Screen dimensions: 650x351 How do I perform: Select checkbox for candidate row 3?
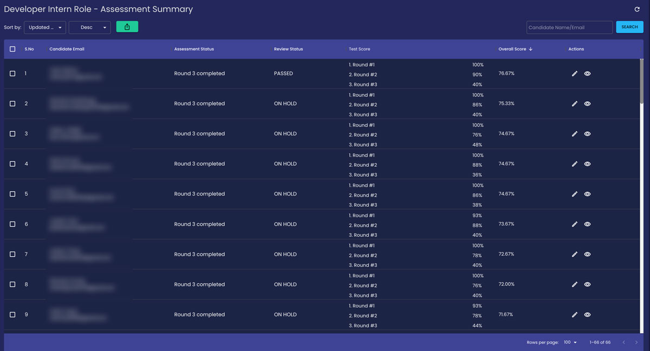tap(12, 134)
